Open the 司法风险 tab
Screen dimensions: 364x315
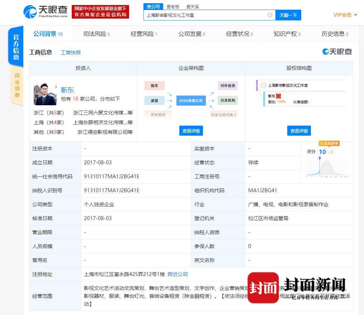[96, 34]
